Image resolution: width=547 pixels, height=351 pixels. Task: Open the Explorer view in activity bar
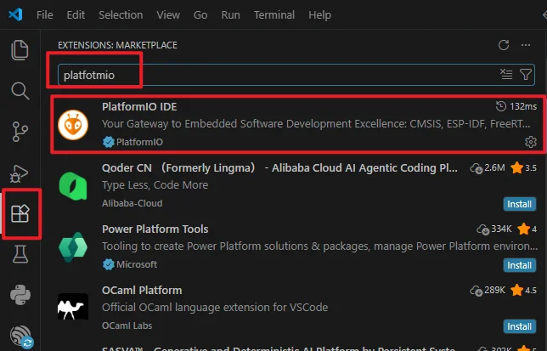click(x=20, y=50)
